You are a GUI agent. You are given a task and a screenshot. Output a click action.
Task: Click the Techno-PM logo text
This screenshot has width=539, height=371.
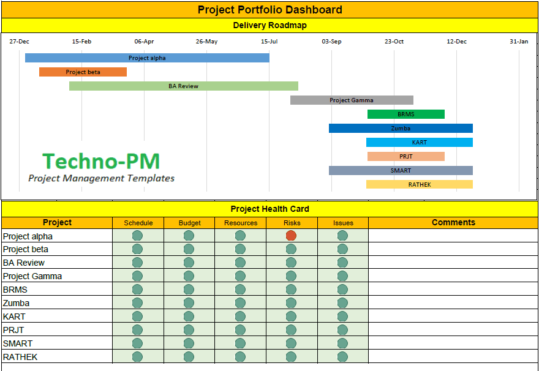coord(101,162)
